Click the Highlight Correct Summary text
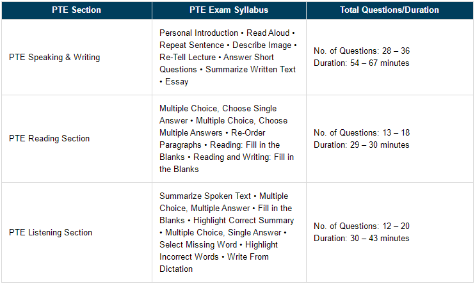475x284 pixels. [x=243, y=220]
